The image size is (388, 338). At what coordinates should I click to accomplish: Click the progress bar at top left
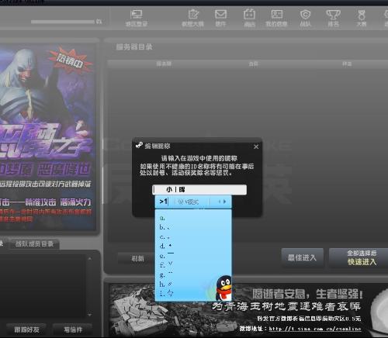(x=63, y=22)
